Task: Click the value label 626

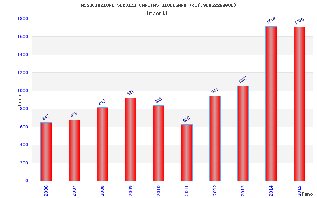Action: [x=186, y=119]
